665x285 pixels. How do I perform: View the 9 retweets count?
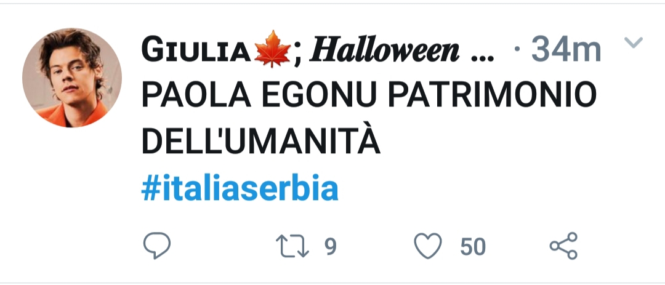331,246
